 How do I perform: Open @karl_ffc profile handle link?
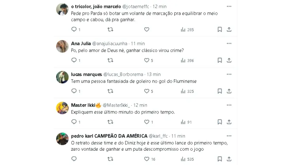(x=162, y=136)
